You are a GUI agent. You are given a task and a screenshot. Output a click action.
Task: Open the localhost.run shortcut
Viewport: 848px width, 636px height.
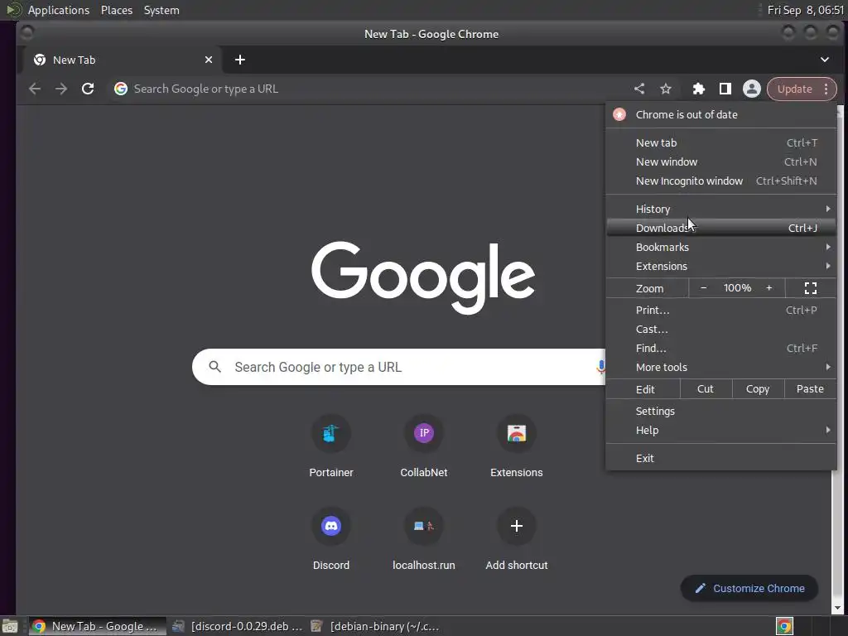424,526
